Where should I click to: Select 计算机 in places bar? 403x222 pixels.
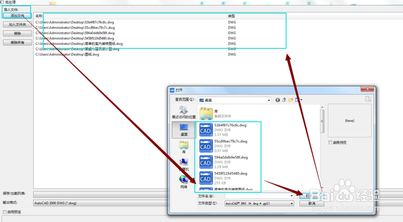pos(183,164)
